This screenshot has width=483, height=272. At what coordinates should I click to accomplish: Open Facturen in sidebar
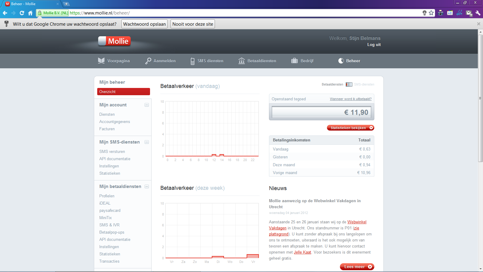click(107, 129)
